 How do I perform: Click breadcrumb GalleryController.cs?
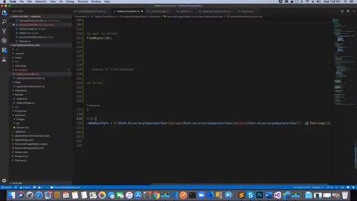pos(105,16)
